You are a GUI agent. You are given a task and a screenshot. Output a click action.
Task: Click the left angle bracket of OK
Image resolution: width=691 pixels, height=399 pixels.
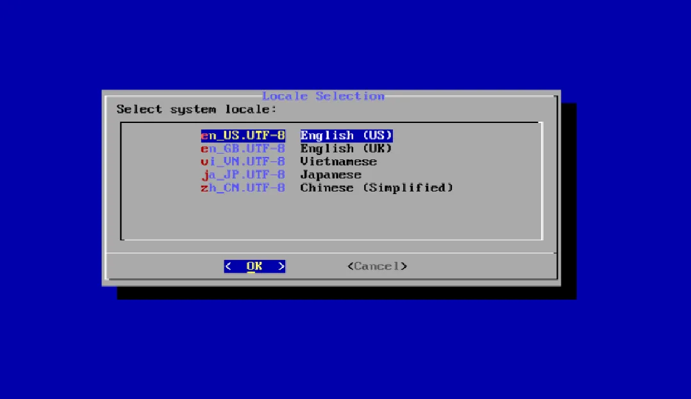pyautogui.click(x=228, y=266)
